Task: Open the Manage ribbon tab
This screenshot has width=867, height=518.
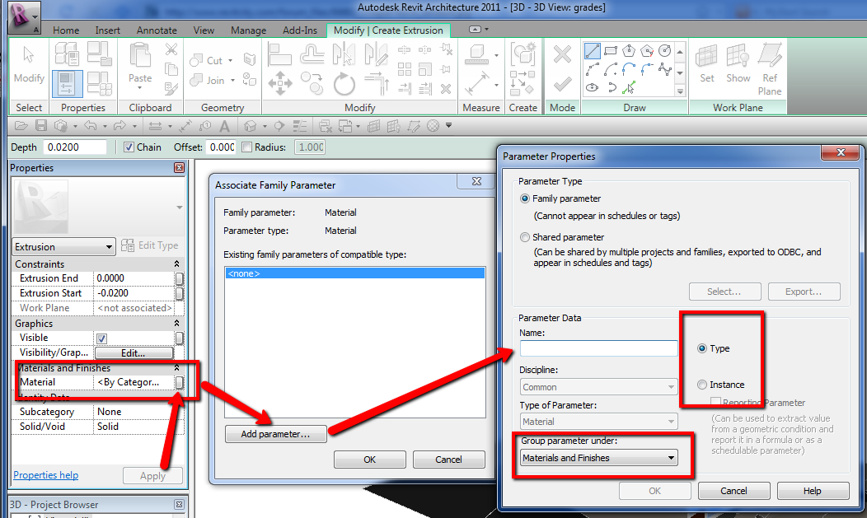Action: click(248, 30)
